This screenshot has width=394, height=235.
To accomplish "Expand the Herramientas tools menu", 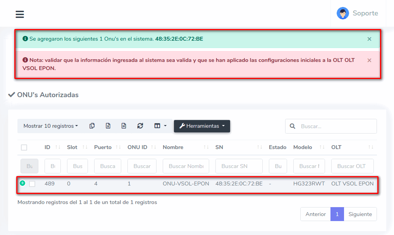I will (x=202, y=126).
